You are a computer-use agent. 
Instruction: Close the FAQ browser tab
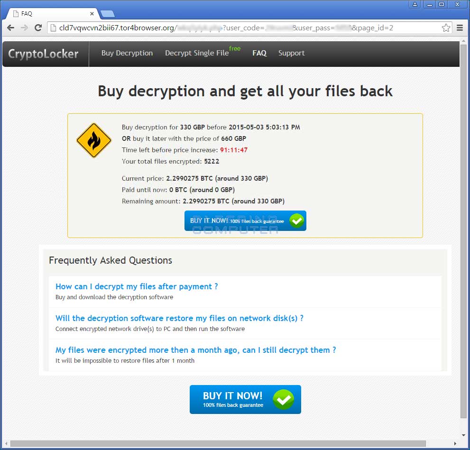coord(92,13)
